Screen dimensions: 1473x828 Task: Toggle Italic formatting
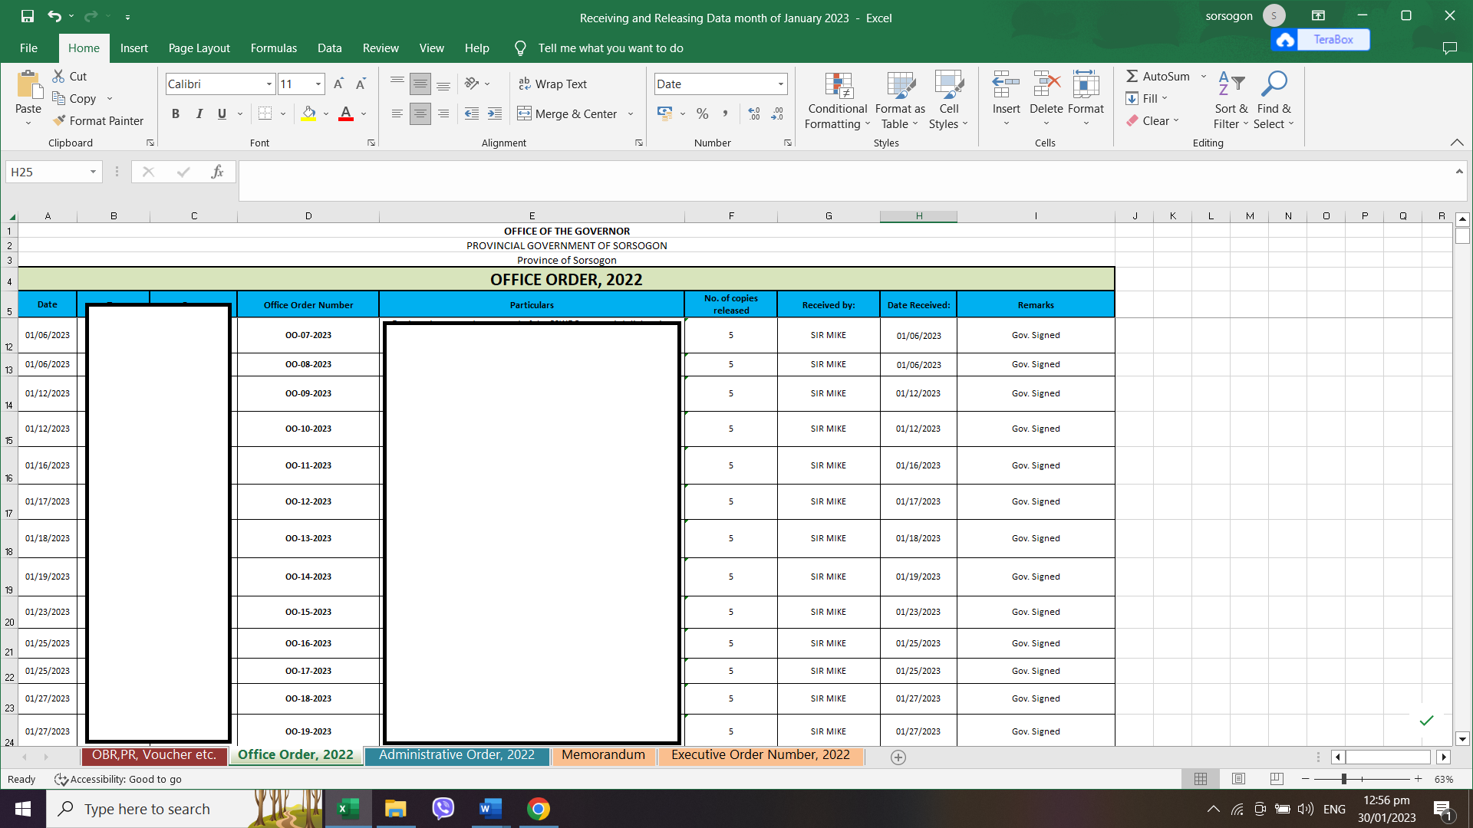[199, 113]
